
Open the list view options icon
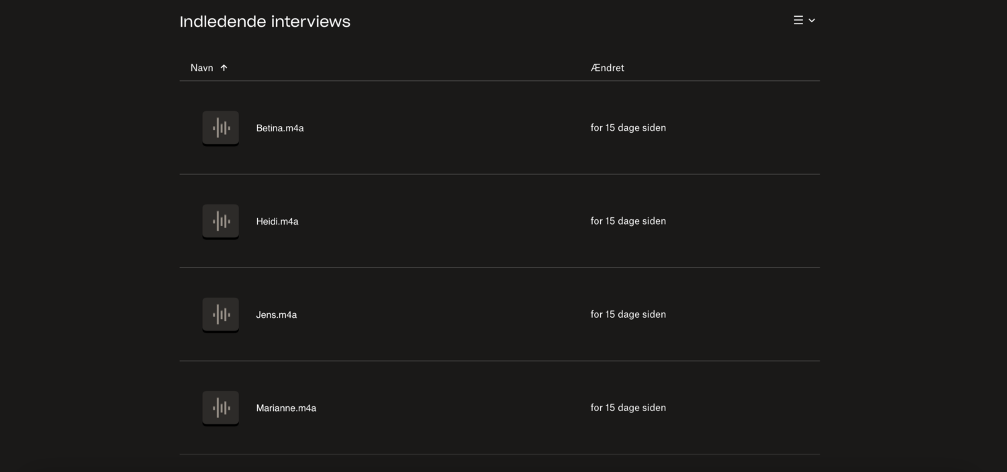798,21
